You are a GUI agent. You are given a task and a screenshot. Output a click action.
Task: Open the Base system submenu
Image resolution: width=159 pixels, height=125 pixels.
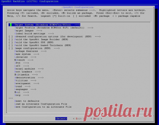tap(27, 54)
